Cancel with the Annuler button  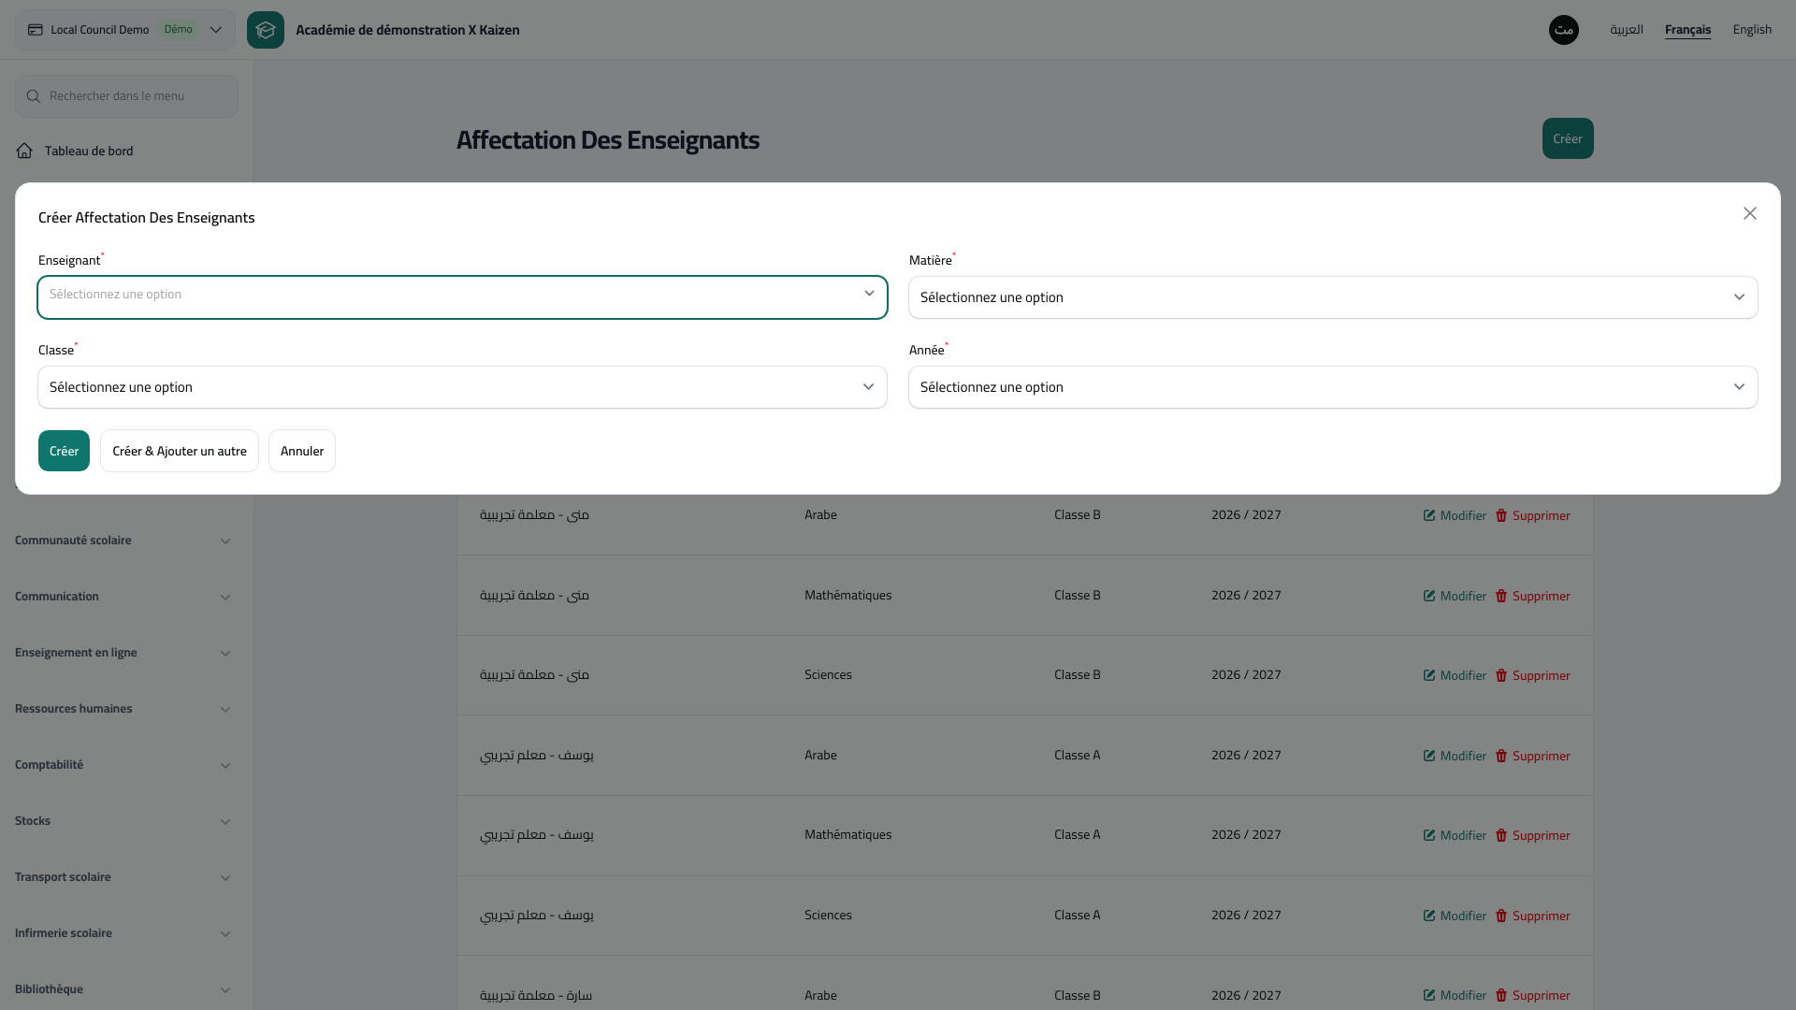tap(302, 451)
